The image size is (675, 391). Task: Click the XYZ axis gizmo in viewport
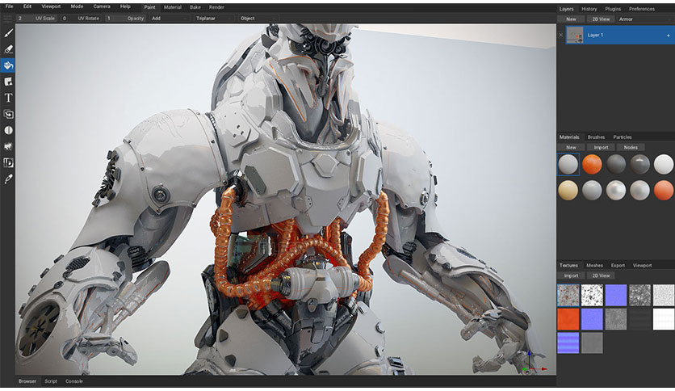pyautogui.click(x=533, y=363)
